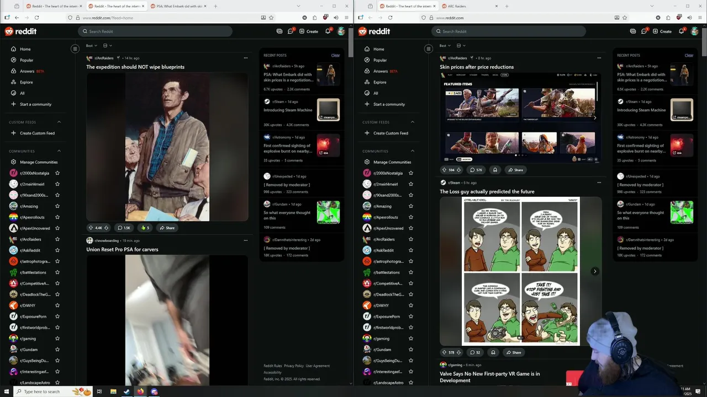This screenshot has width=707, height=397.
Task: Collapse Communities section in PSA-tab window
Action: click(59, 151)
